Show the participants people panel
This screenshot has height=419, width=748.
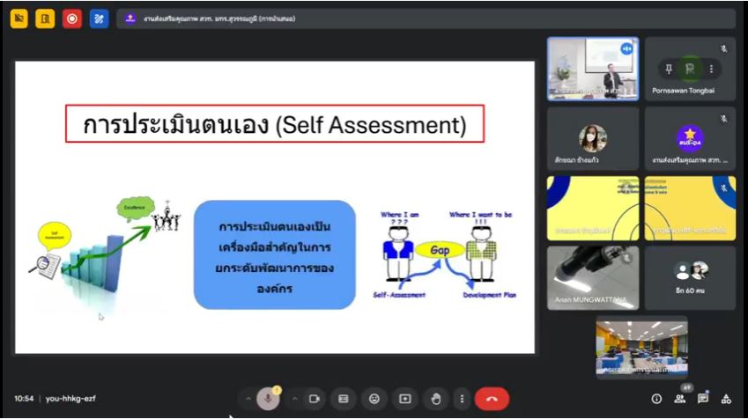(x=679, y=399)
